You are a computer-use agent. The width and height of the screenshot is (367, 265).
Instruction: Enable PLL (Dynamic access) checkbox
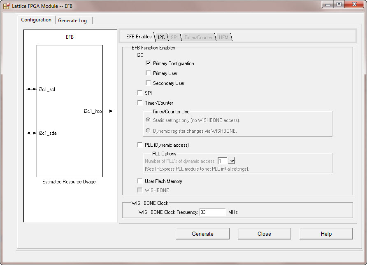[x=140, y=145]
